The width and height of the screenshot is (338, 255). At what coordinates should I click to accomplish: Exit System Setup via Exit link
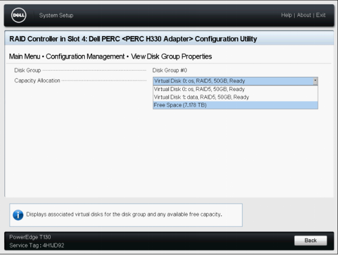point(321,15)
